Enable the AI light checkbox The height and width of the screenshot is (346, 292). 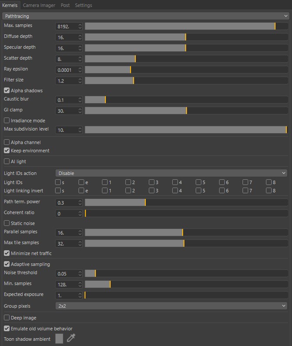pyautogui.click(x=7, y=161)
